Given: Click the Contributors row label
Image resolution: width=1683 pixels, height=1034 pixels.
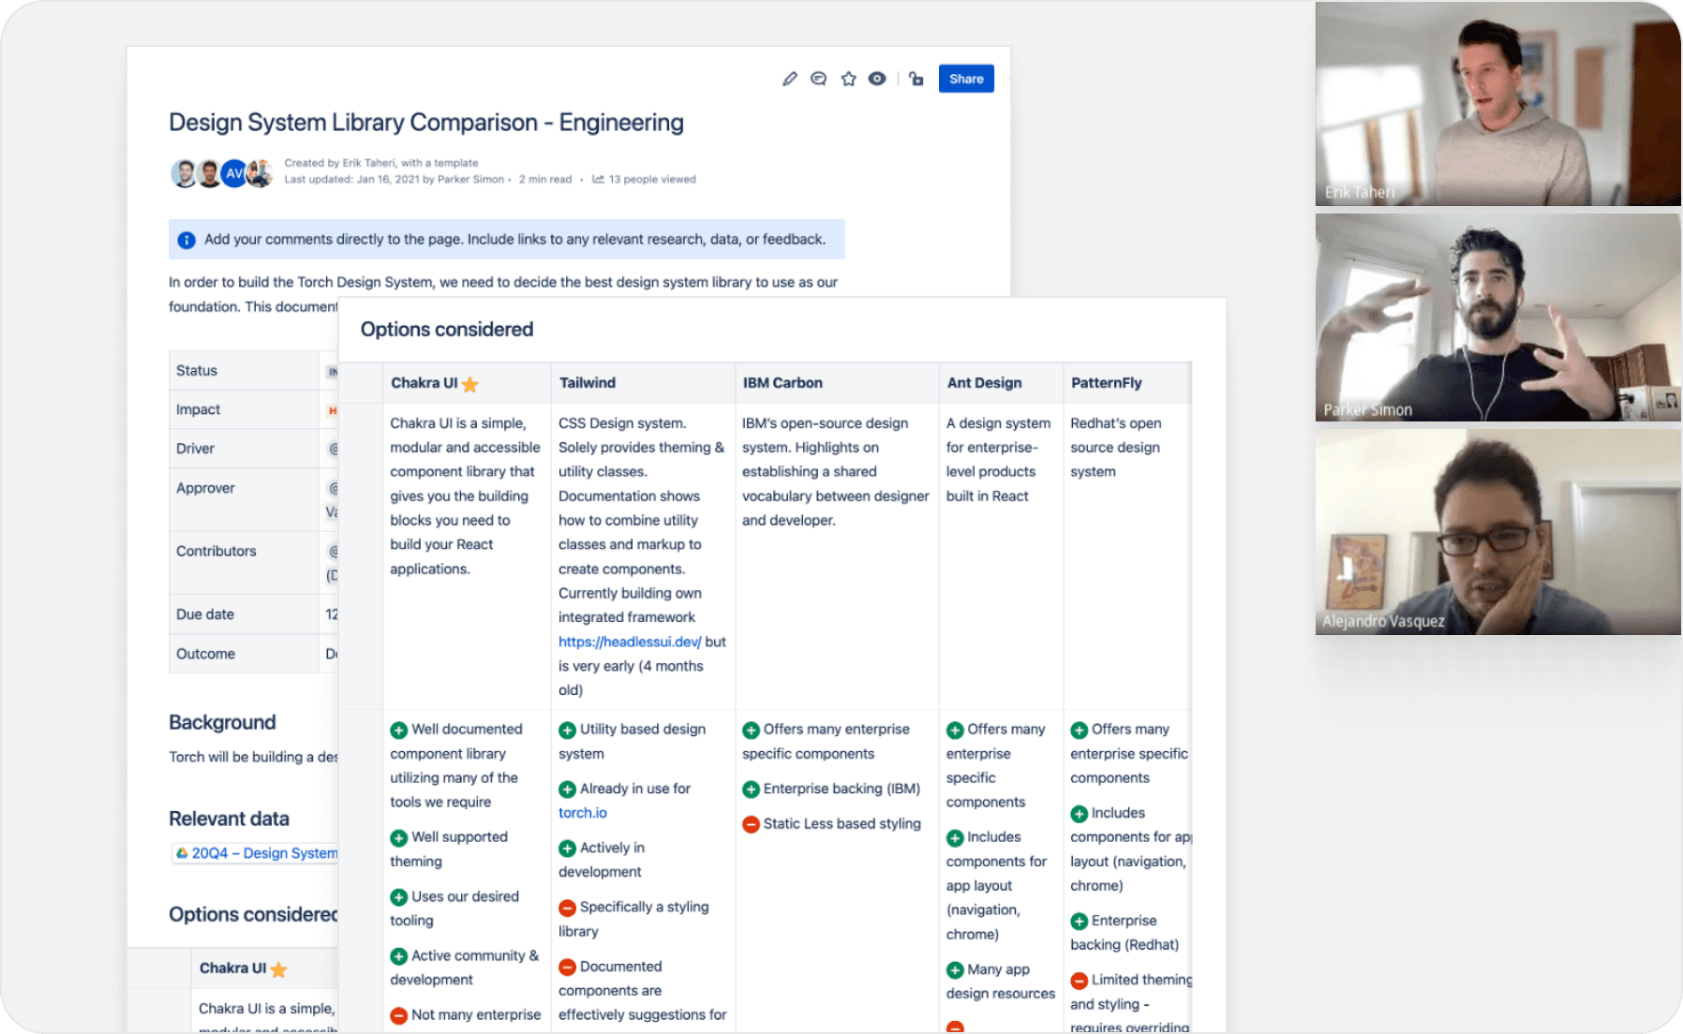Looking at the screenshot, I should click(x=216, y=551).
